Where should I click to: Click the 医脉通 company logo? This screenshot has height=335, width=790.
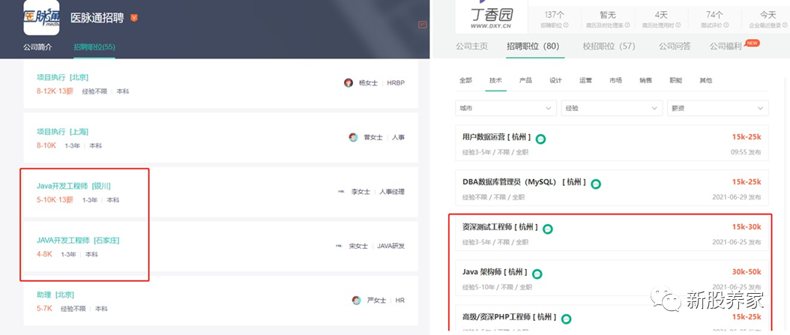[41, 16]
